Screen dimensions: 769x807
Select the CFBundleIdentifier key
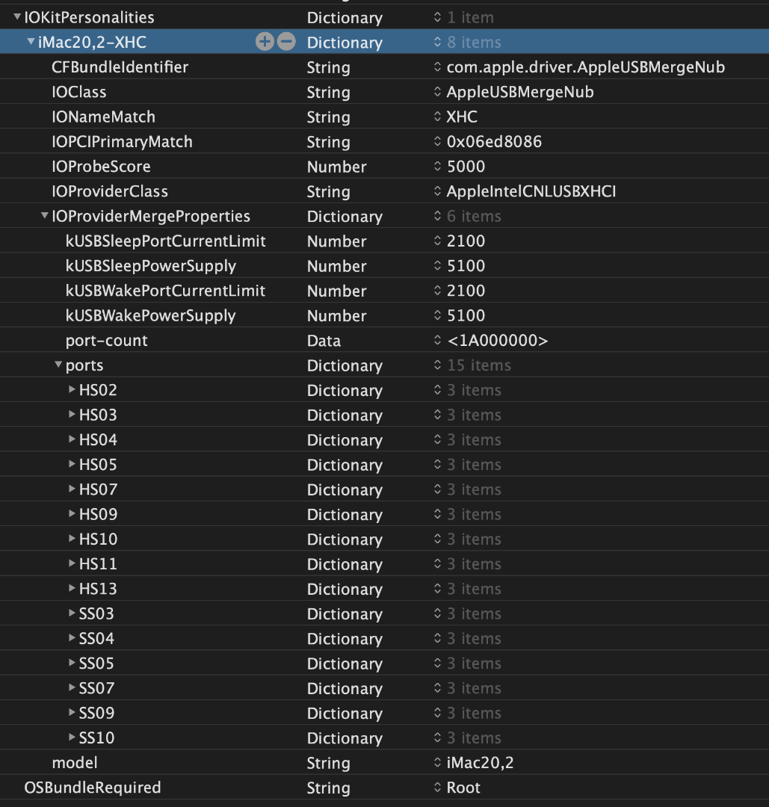[x=120, y=67]
